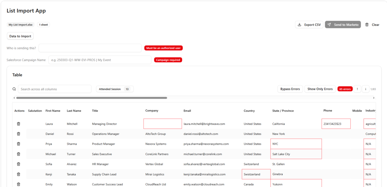Toggle Bypass Errors option

[290, 89]
